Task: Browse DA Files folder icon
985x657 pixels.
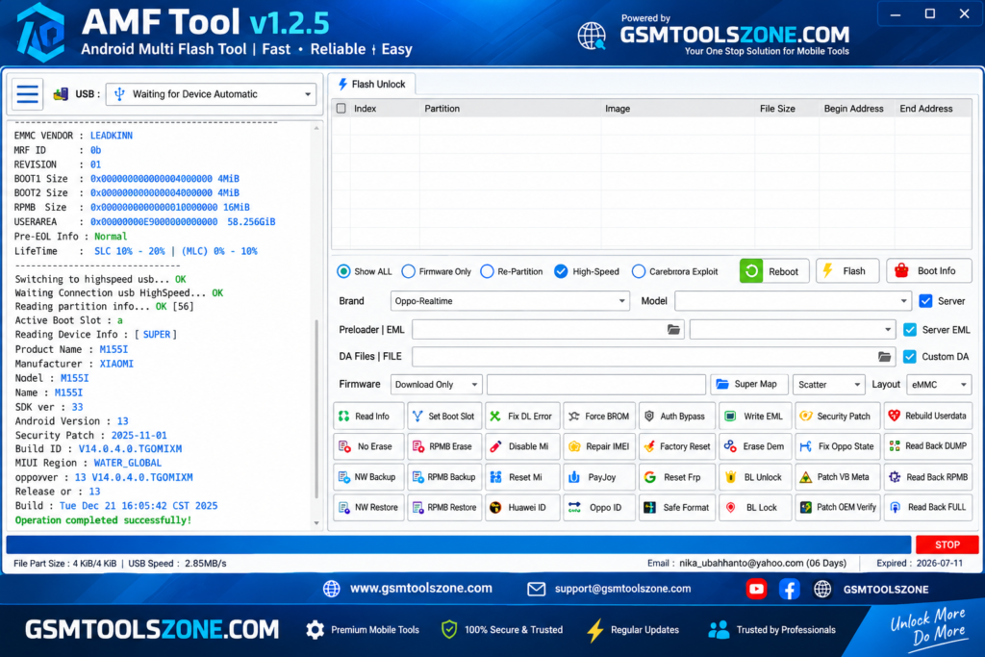Action: pyautogui.click(x=885, y=357)
